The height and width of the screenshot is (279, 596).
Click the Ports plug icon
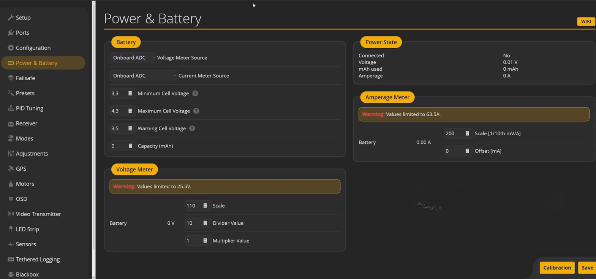pos(11,33)
